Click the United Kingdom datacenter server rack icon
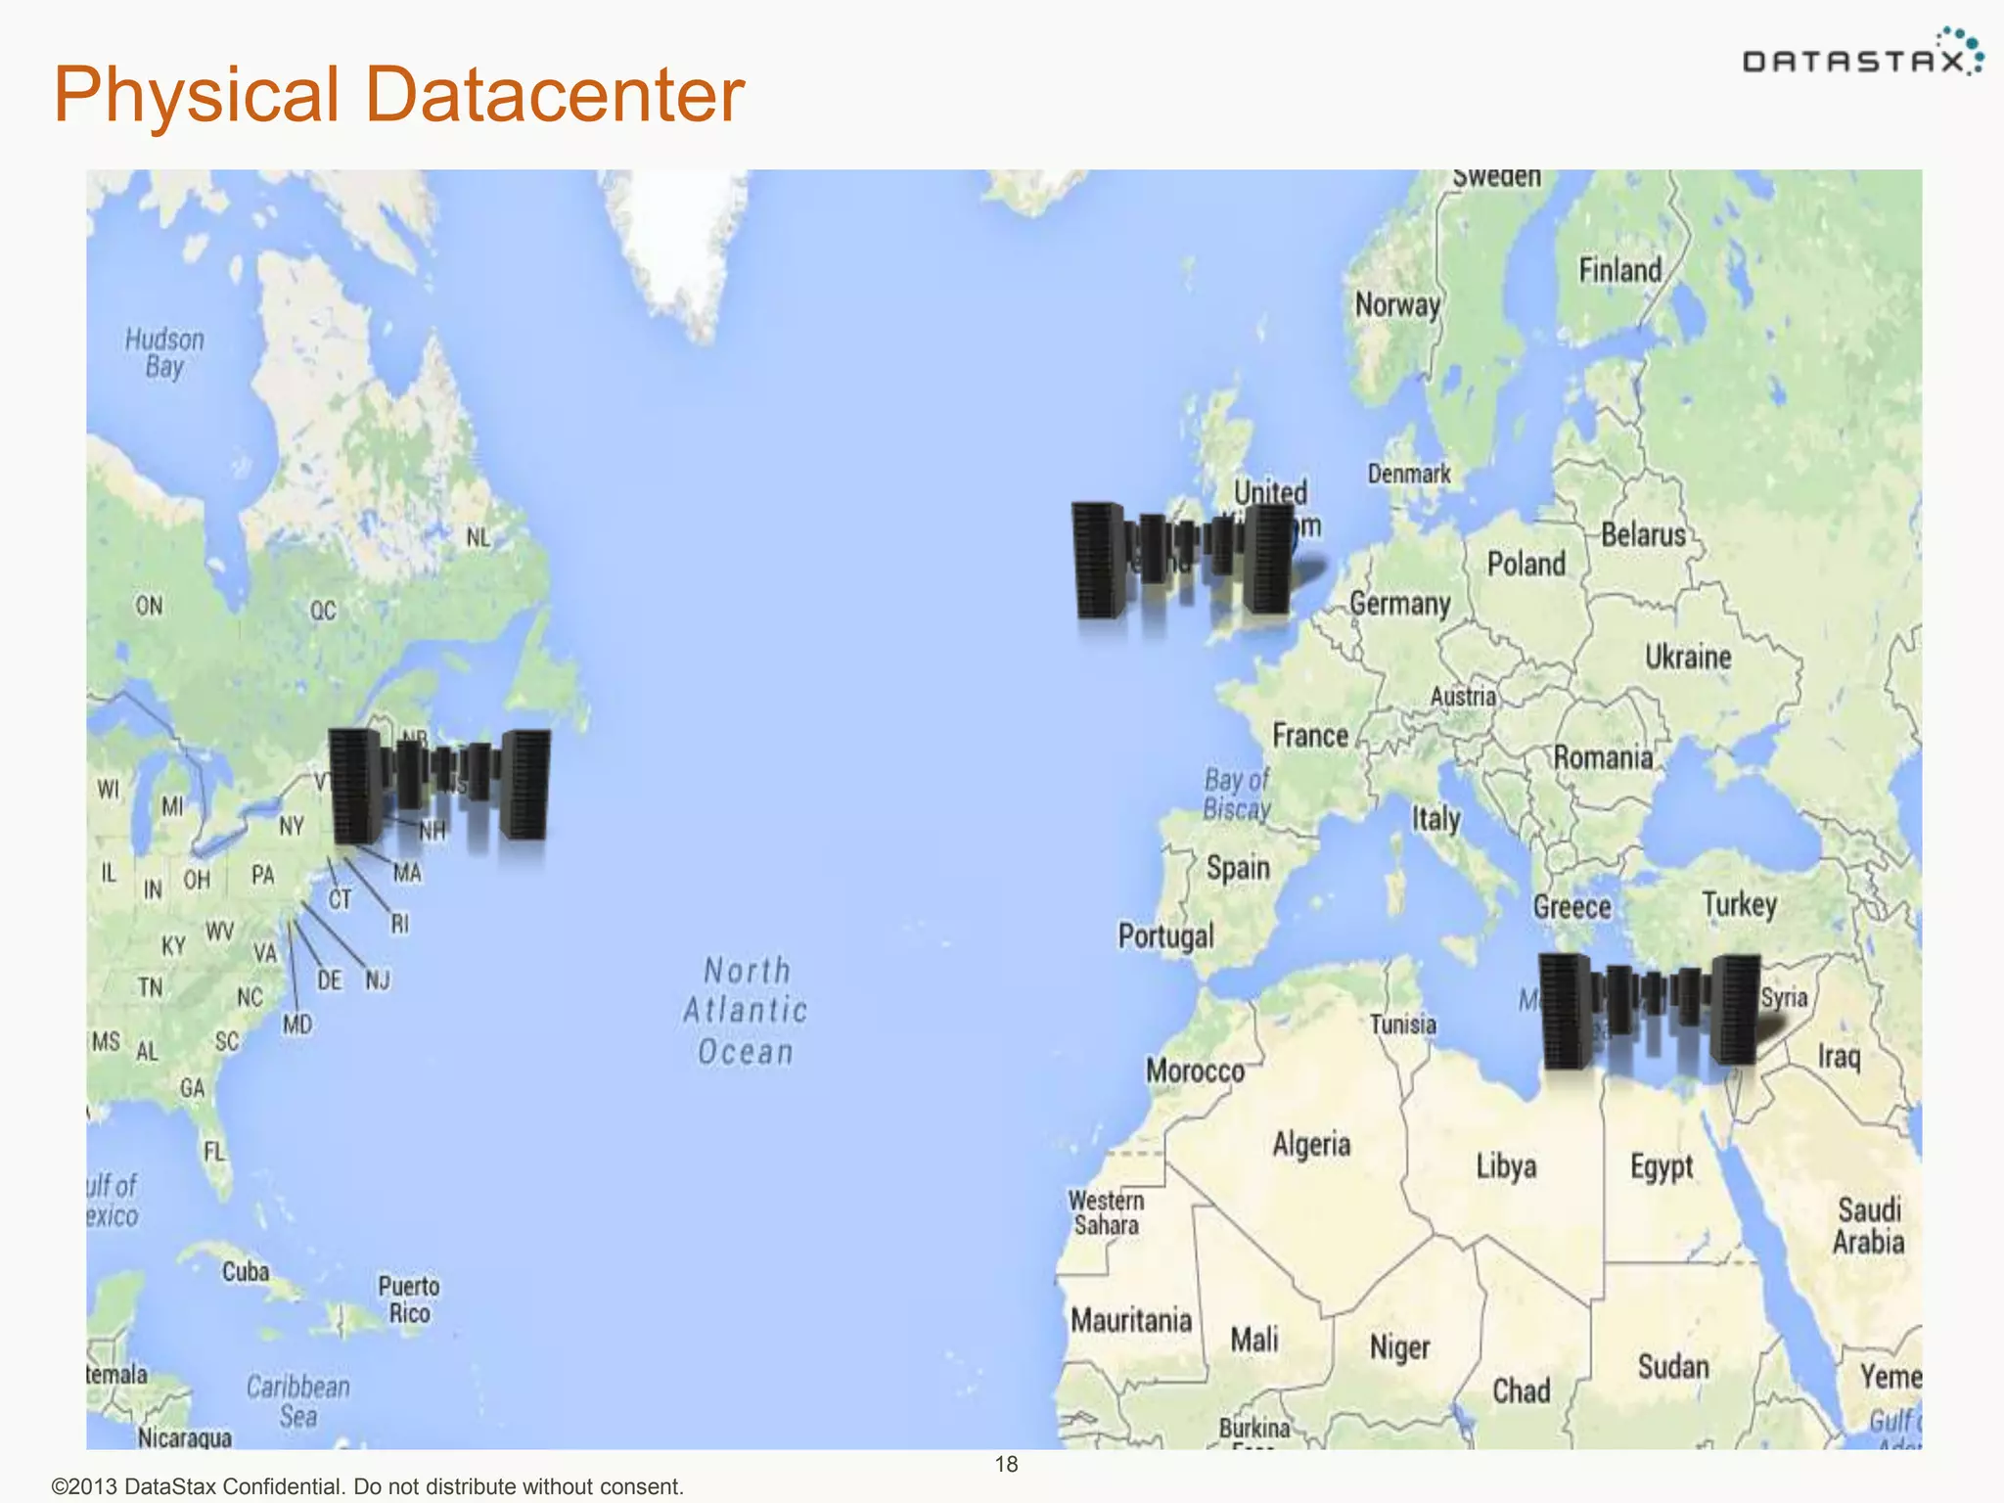Screen dimensions: 2004x1503 coord(1184,560)
